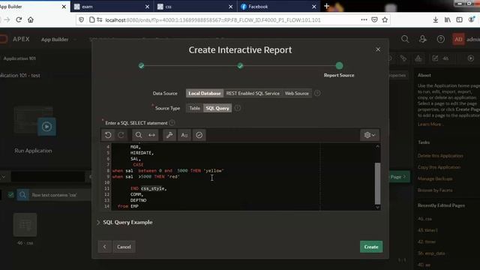The image size is (480, 270).
Task: Open the APEX Help question mark icon
Action: click(x=441, y=39)
